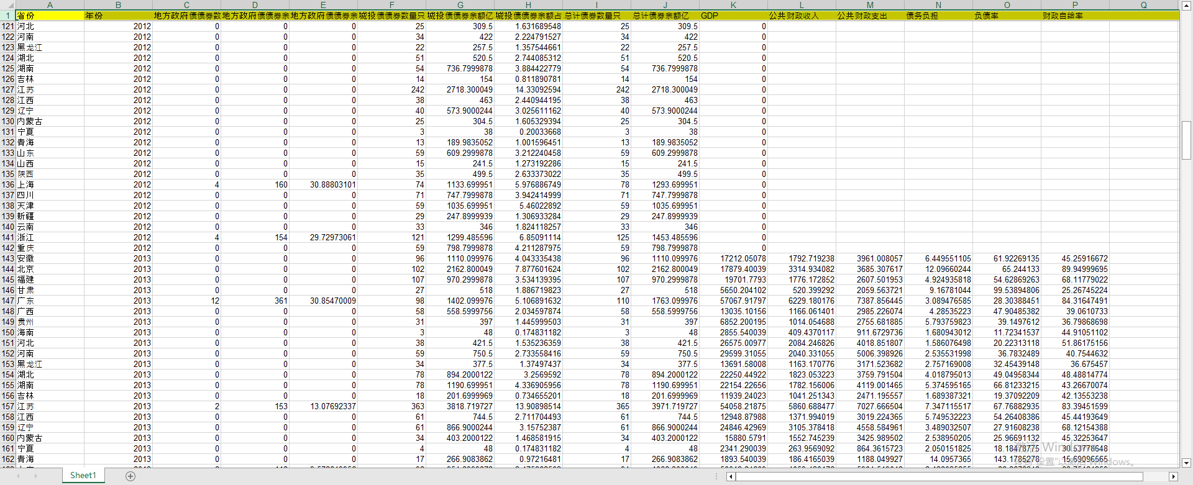Switch to the Sheet1 tab
This screenshot has height=485, width=1193.
click(x=83, y=475)
